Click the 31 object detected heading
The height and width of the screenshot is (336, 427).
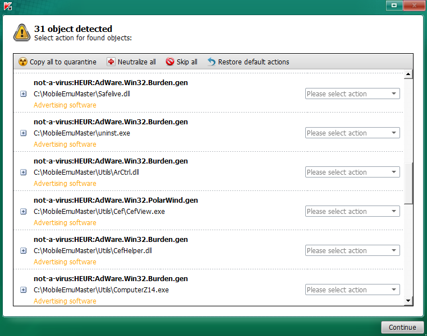[x=74, y=29]
